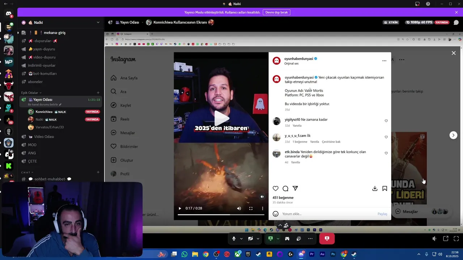The width and height of the screenshot is (463, 260).
Task: Pop out the stream window
Action: pyautogui.click(x=446, y=239)
